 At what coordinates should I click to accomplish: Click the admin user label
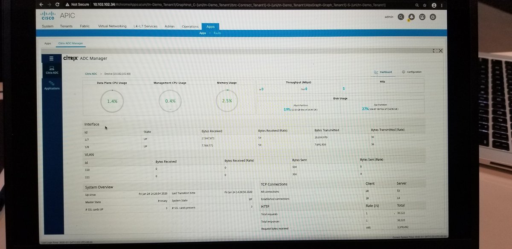click(389, 17)
